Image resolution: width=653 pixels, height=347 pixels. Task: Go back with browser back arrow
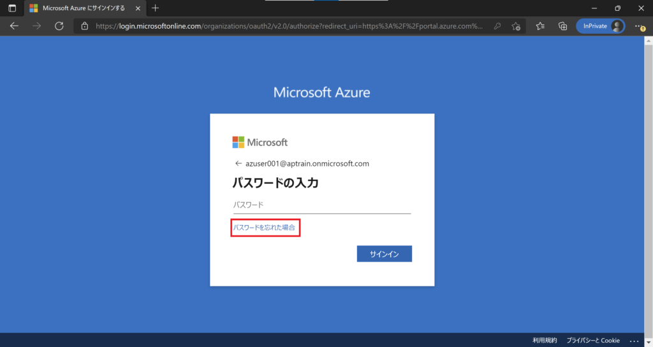click(x=14, y=26)
